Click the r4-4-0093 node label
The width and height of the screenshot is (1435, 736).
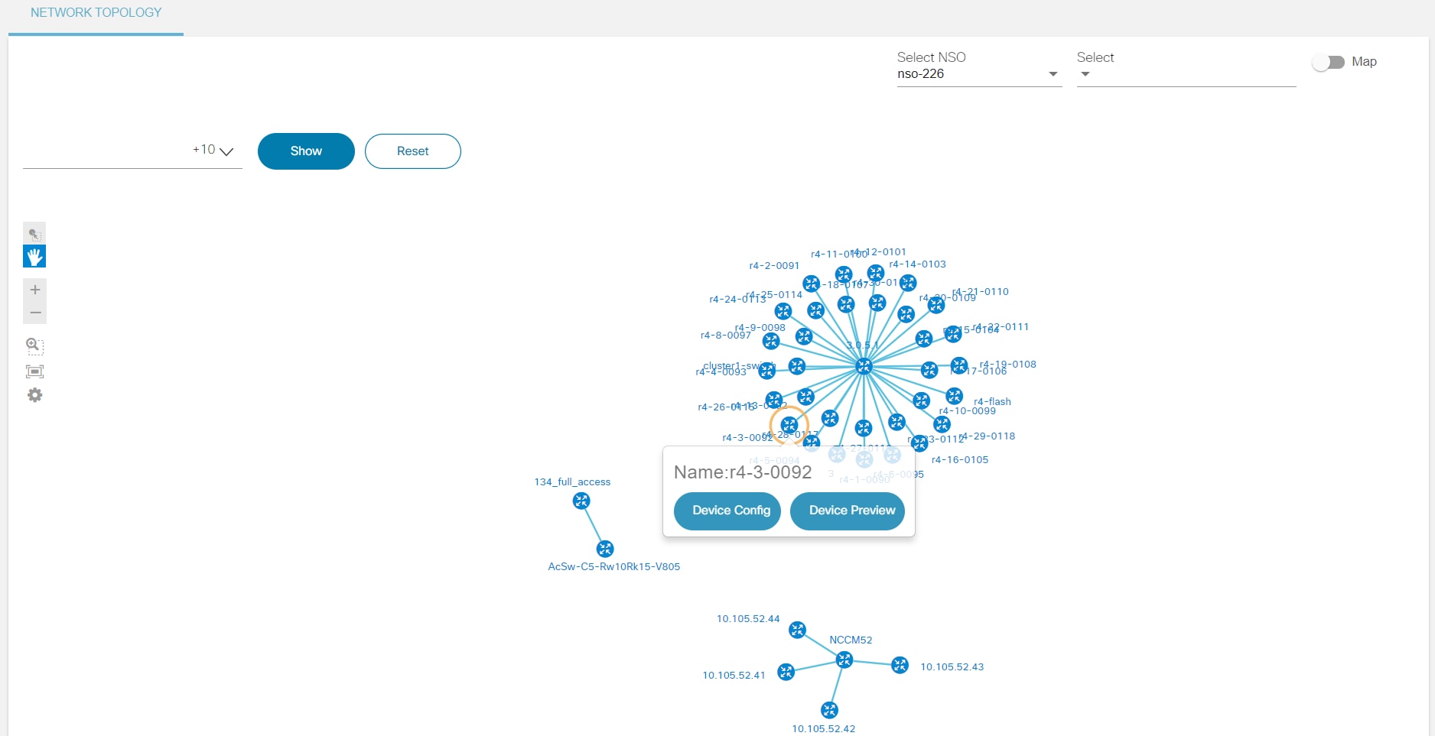pyautogui.click(x=721, y=372)
